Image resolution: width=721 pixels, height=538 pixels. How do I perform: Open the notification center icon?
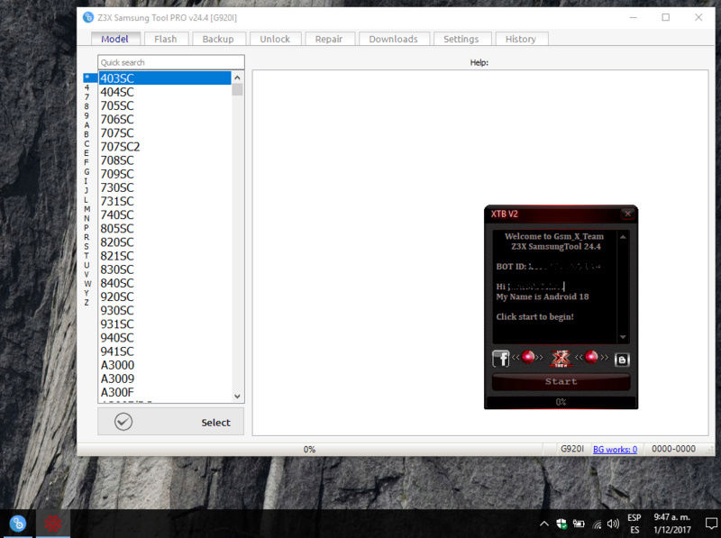point(711,524)
